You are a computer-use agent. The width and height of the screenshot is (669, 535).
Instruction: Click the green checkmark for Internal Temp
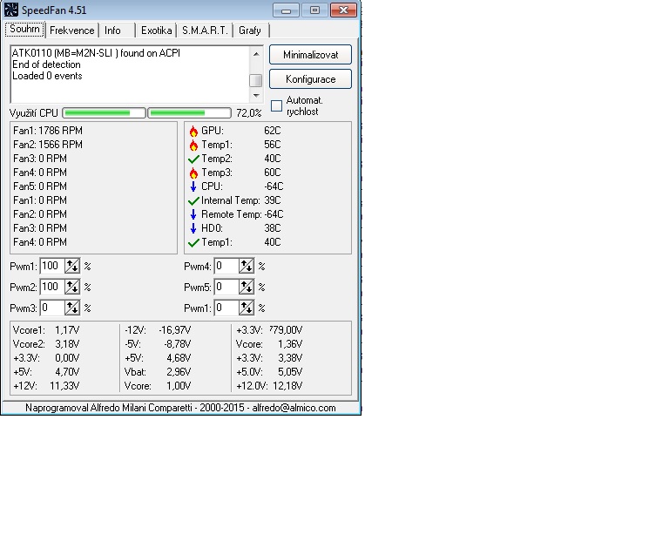click(x=193, y=200)
